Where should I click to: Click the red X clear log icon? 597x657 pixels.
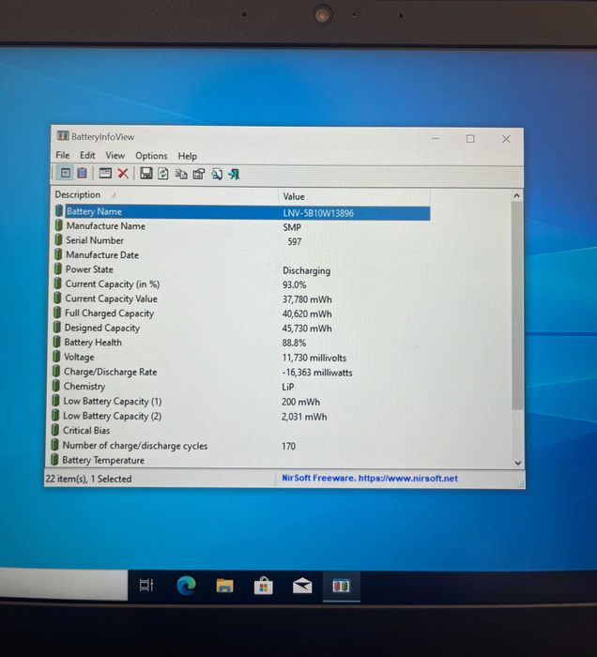(123, 173)
